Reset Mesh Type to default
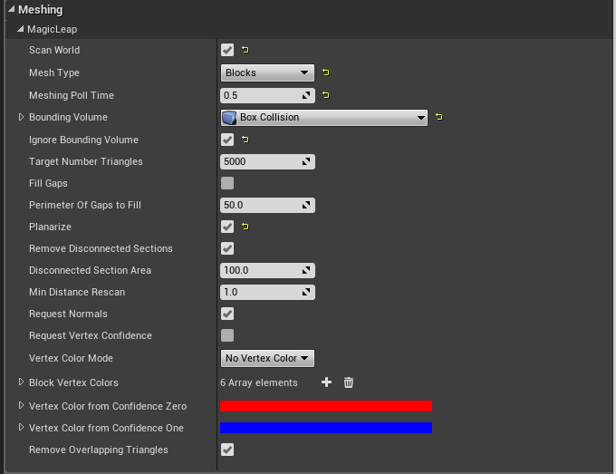 pyautogui.click(x=326, y=73)
